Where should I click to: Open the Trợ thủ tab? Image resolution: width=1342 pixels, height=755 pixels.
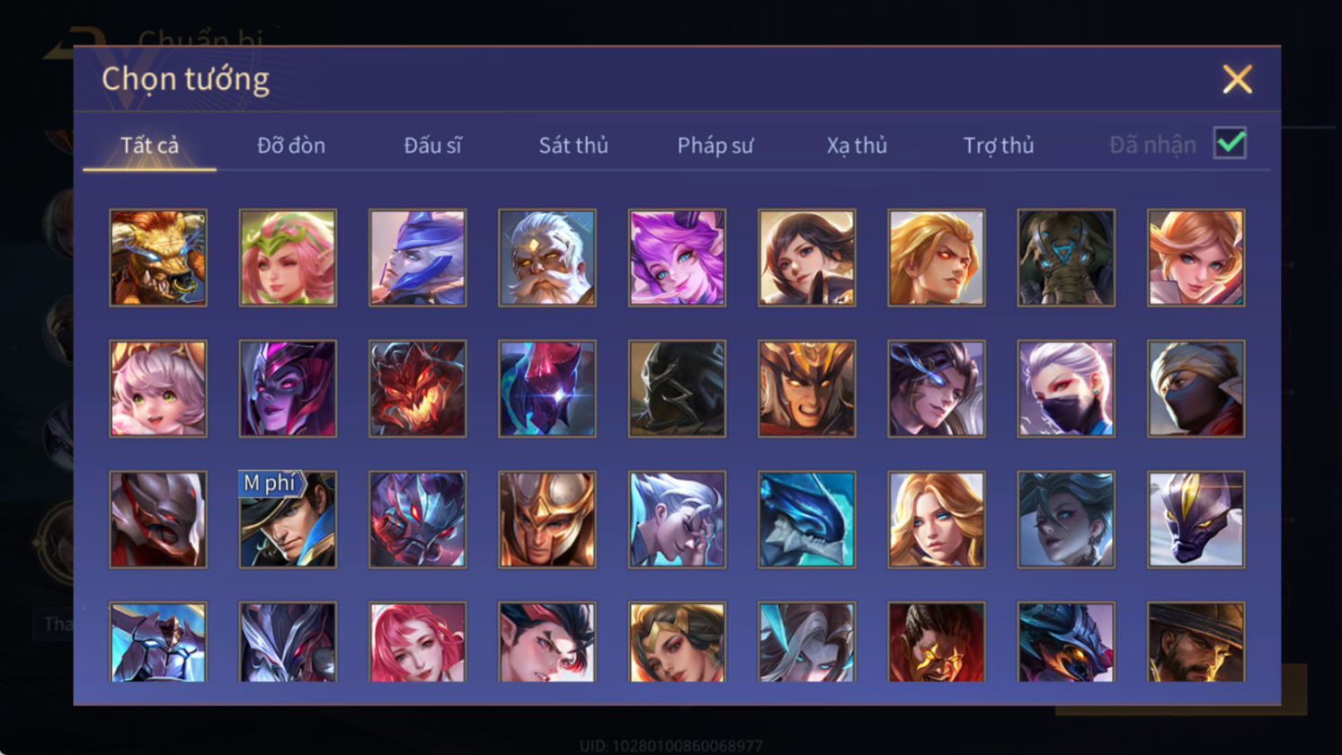(998, 145)
